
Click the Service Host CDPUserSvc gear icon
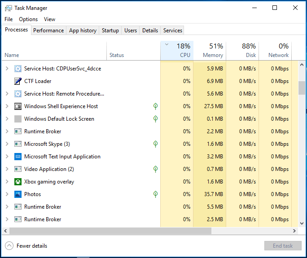[x=18, y=69]
